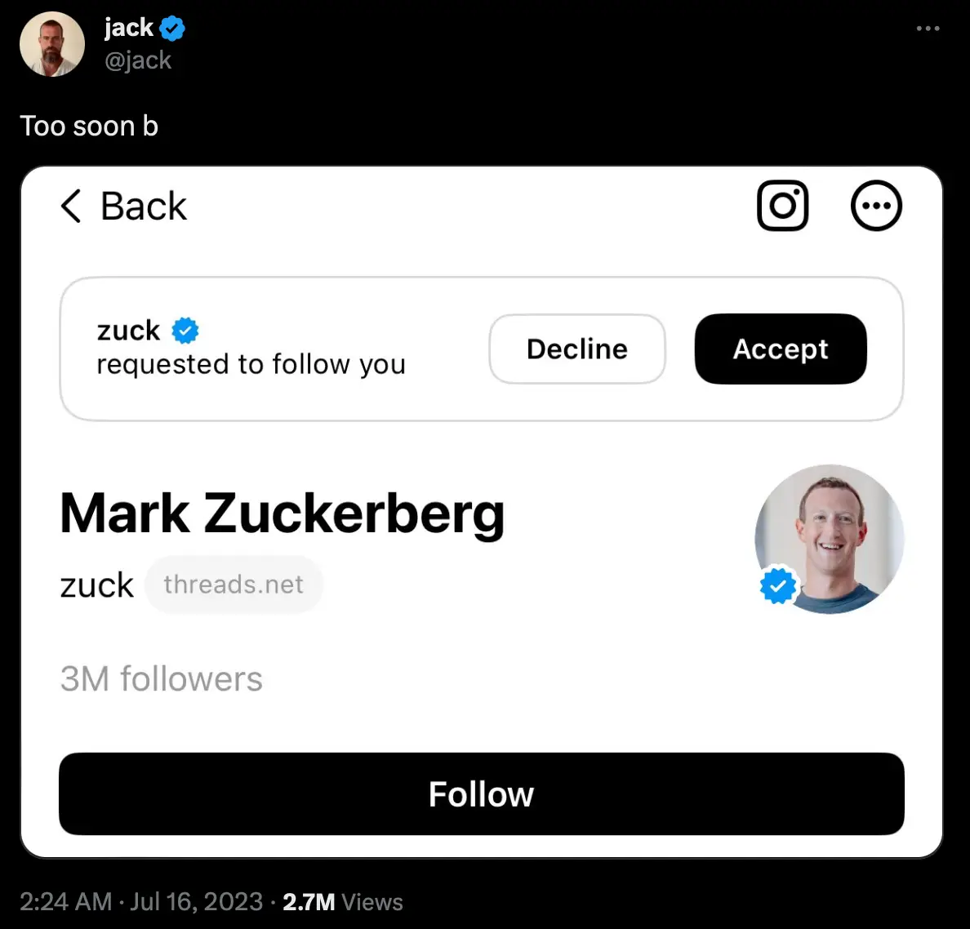Accept zuck's follow request
Screen dimensions: 970x929
[780, 349]
